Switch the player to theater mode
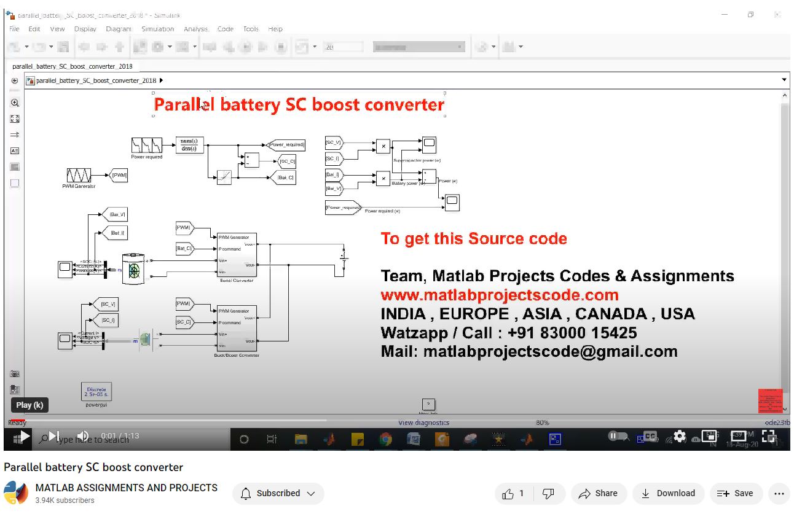Image resolution: width=794 pixels, height=514 pixels. tap(739, 436)
